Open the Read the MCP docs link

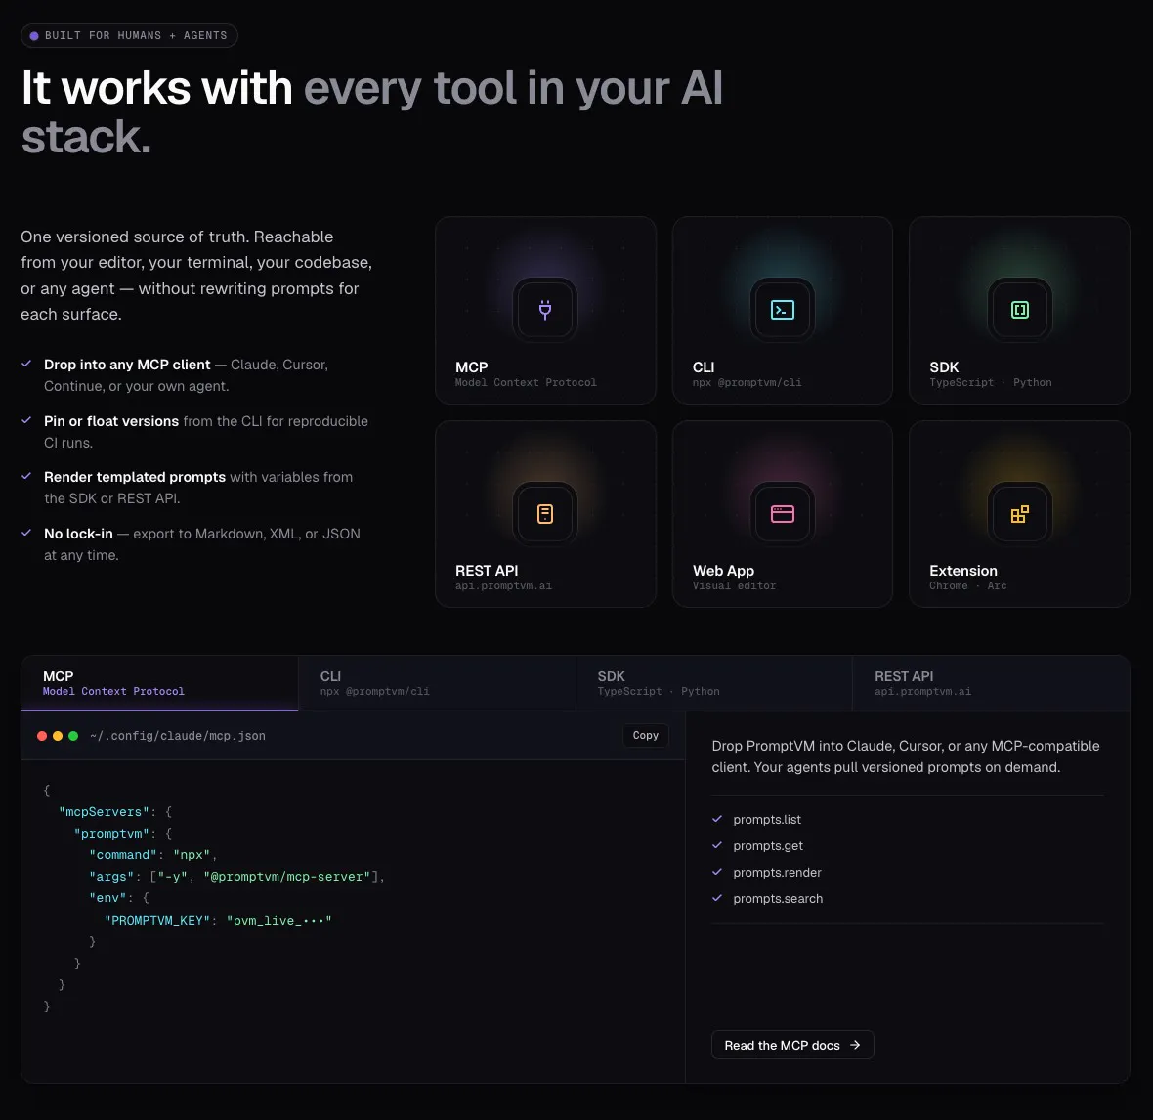point(792,1045)
